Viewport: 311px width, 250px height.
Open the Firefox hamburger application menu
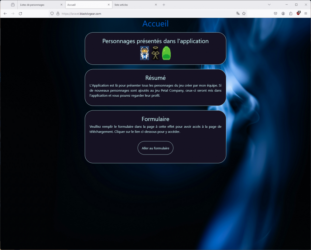[x=306, y=13]
